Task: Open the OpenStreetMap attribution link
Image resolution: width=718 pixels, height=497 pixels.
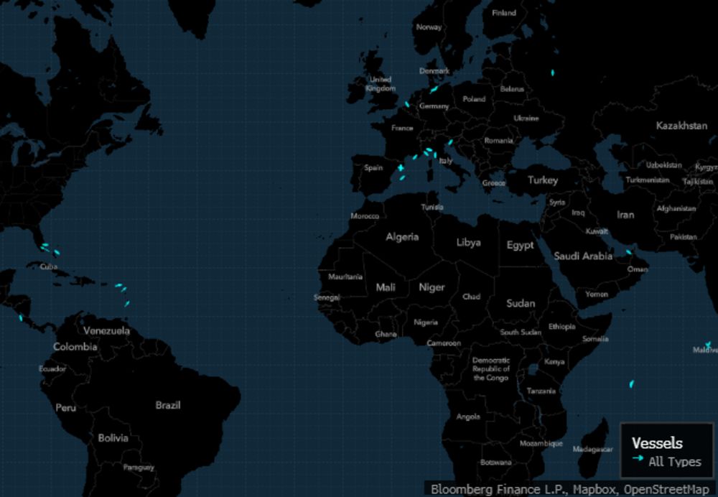Action: (x=668, y=489)
